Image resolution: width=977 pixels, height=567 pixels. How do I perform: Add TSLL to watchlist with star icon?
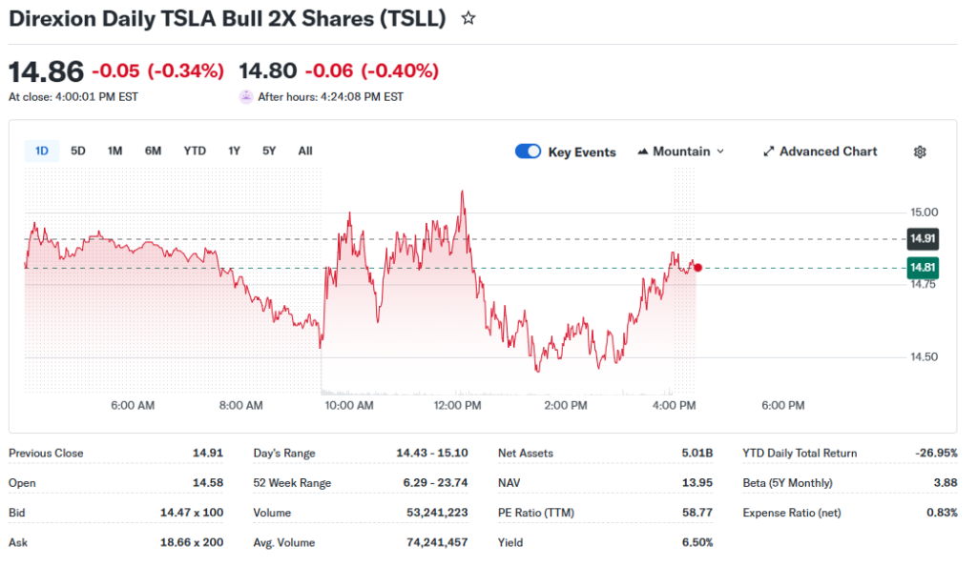468,19
